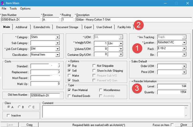
Task: Expand the Category dropdown
Action: [58, 37]
